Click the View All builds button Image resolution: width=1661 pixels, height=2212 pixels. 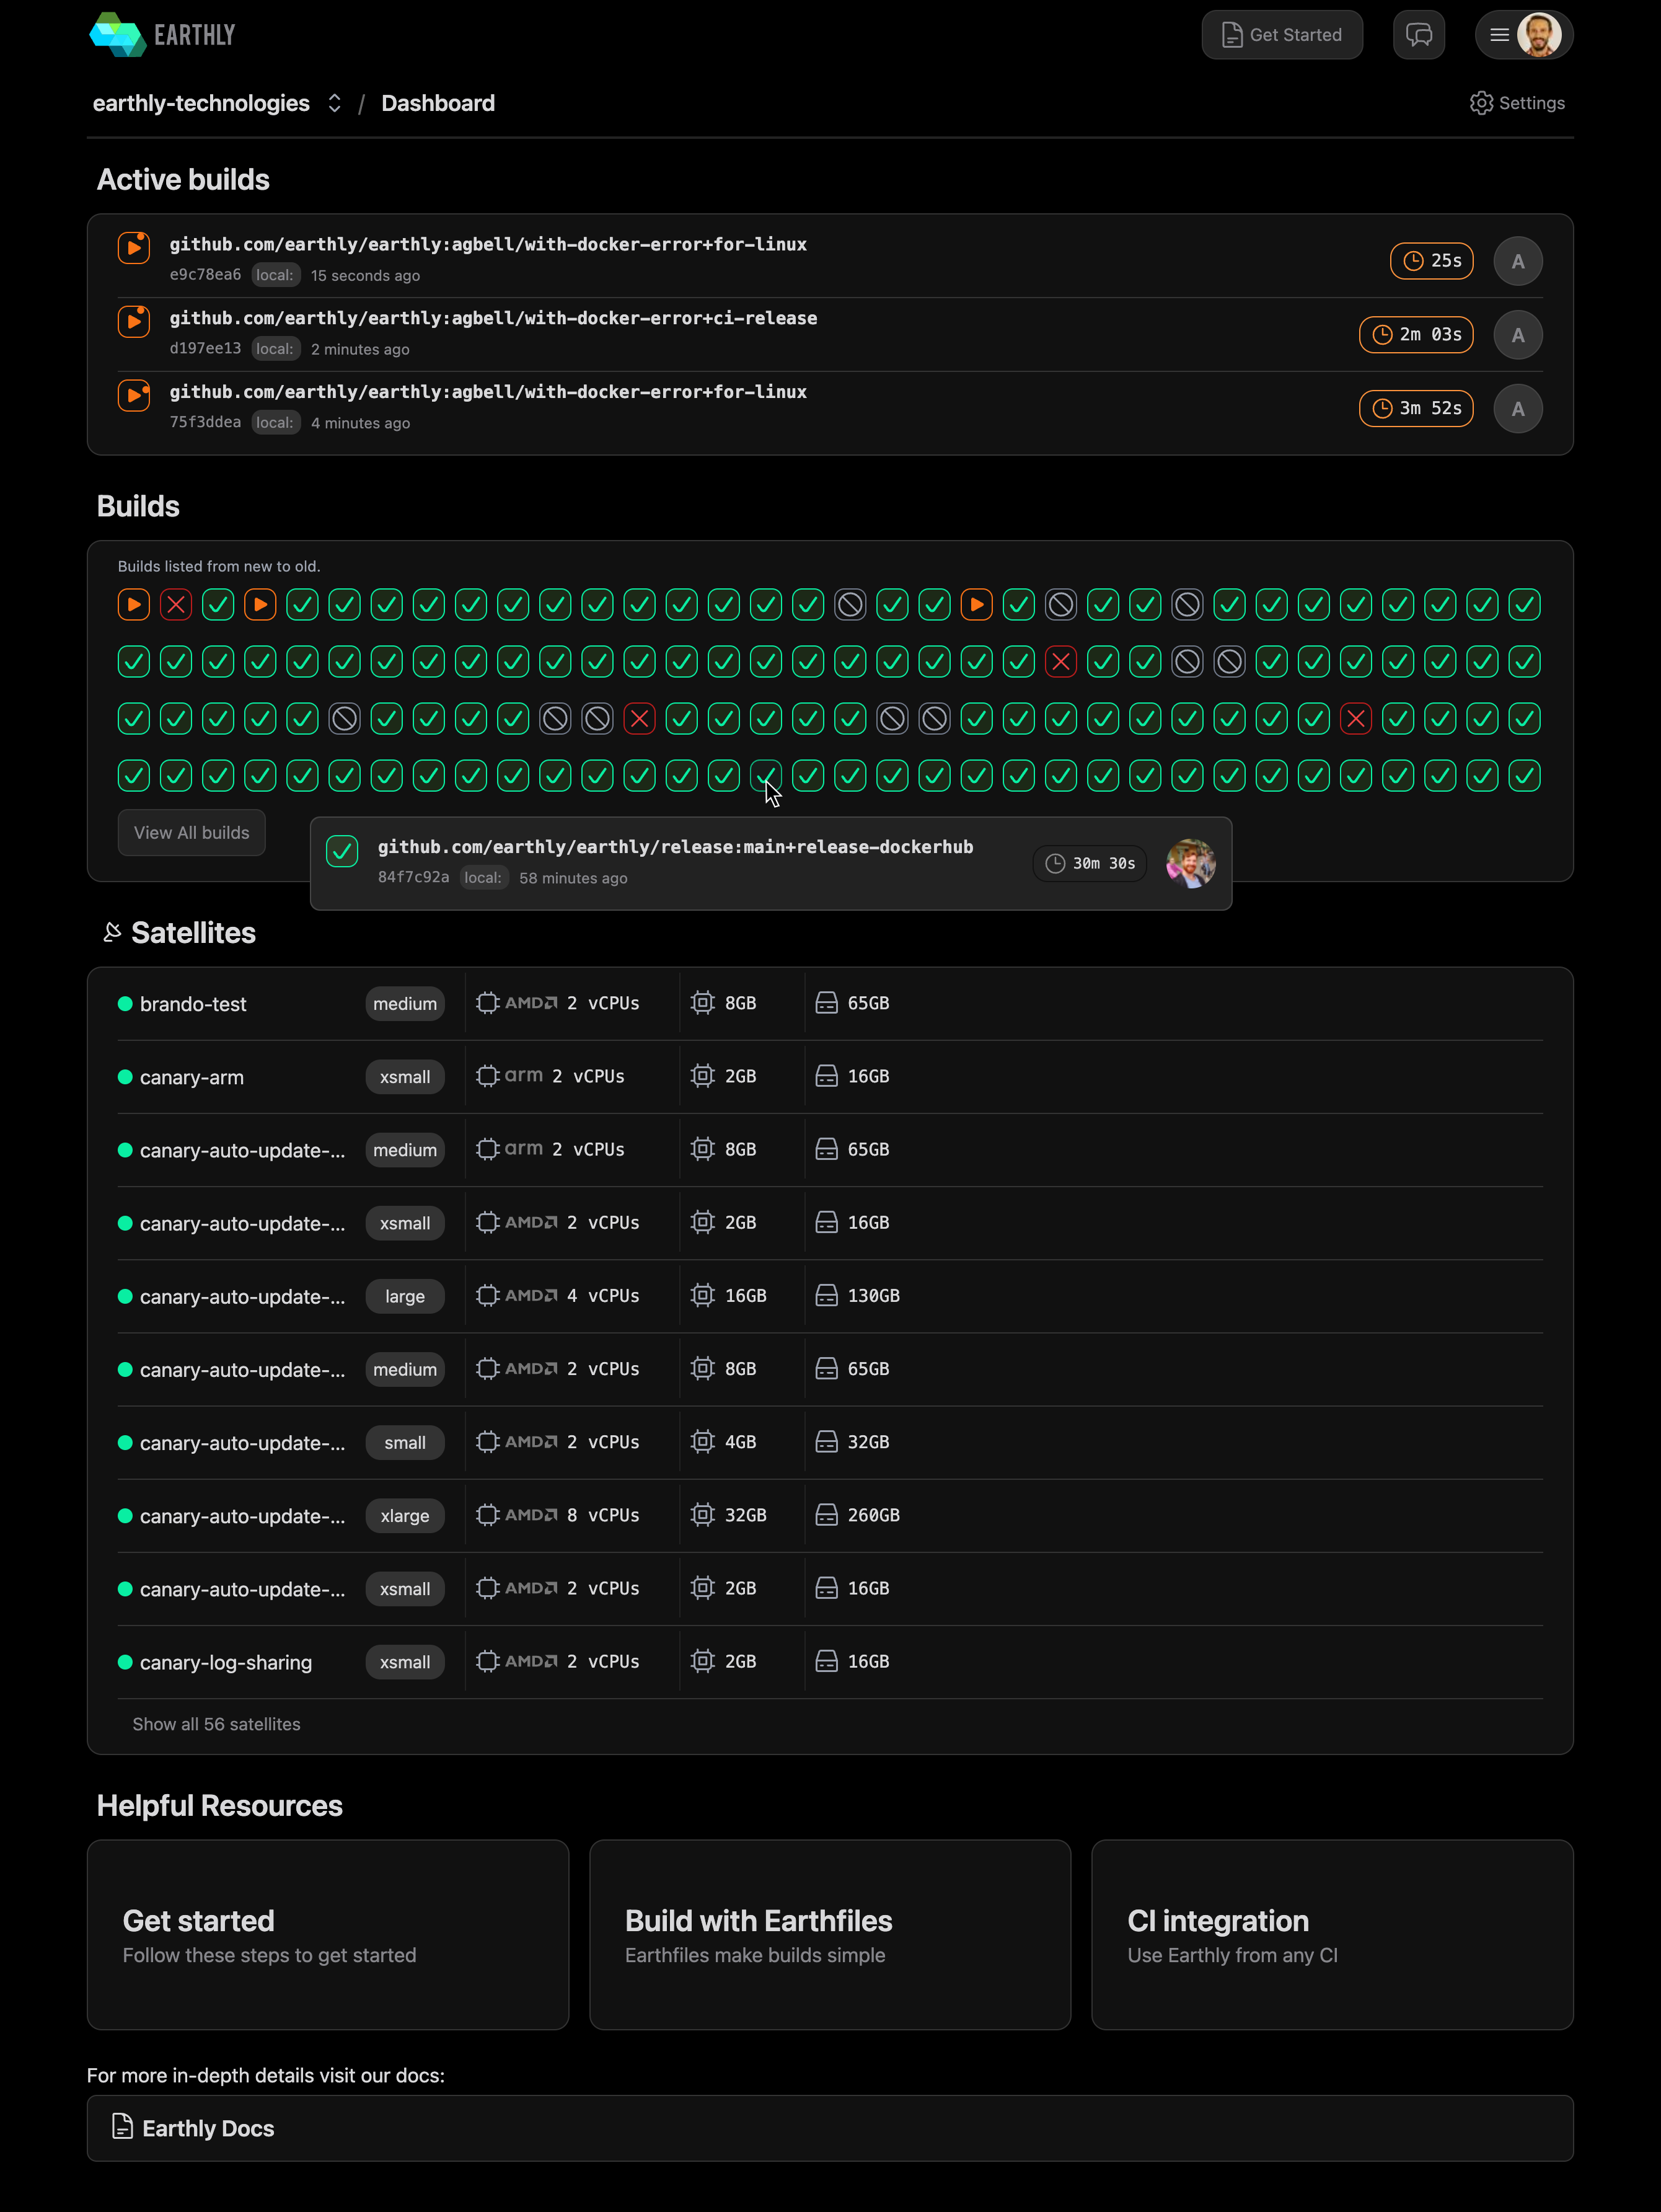click(x=191, y=832)
